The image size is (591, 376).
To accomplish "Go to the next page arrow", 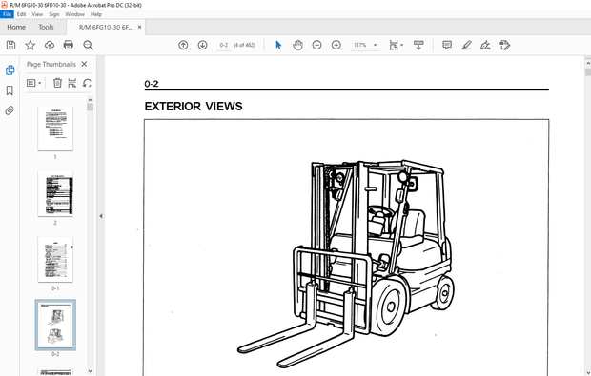I will pos(202,45).
